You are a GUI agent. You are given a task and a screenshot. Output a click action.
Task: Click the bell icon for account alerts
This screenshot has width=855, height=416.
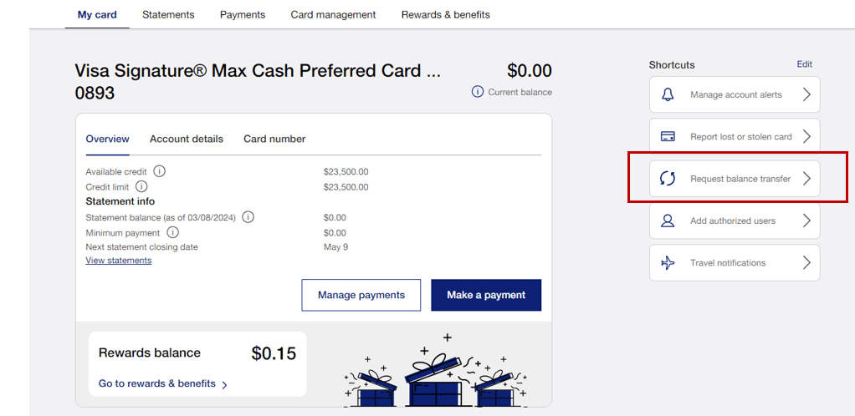click(668, 94)
